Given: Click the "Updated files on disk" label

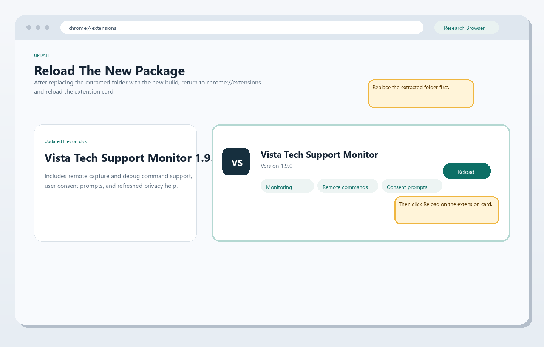Looking at the screenshot, I should coord(66,141).
